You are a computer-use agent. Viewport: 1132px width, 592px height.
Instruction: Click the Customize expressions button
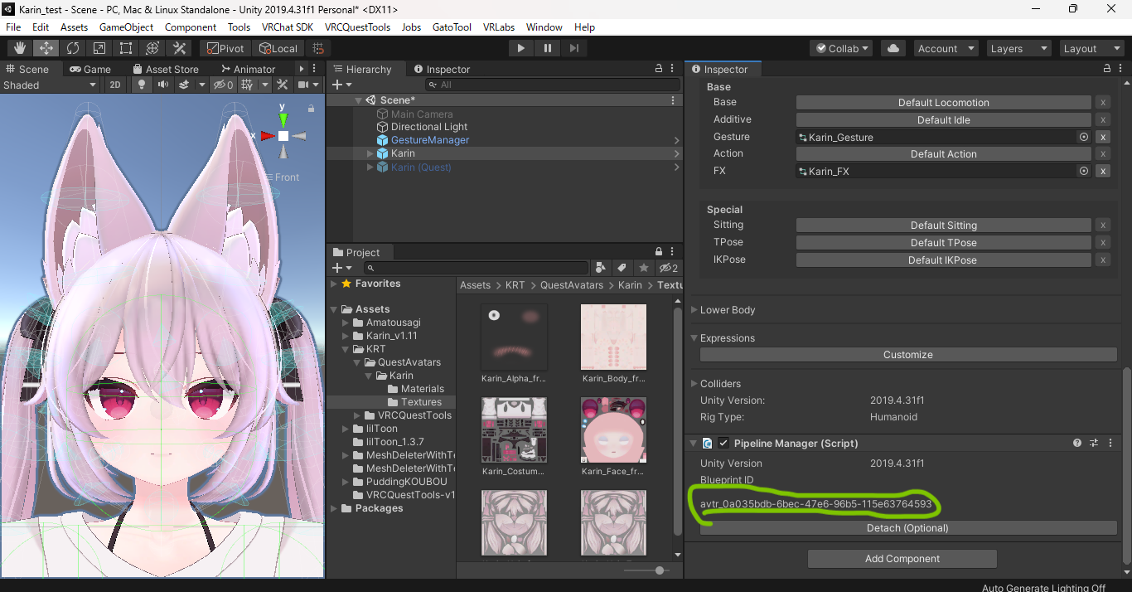[x=907, y=355]
